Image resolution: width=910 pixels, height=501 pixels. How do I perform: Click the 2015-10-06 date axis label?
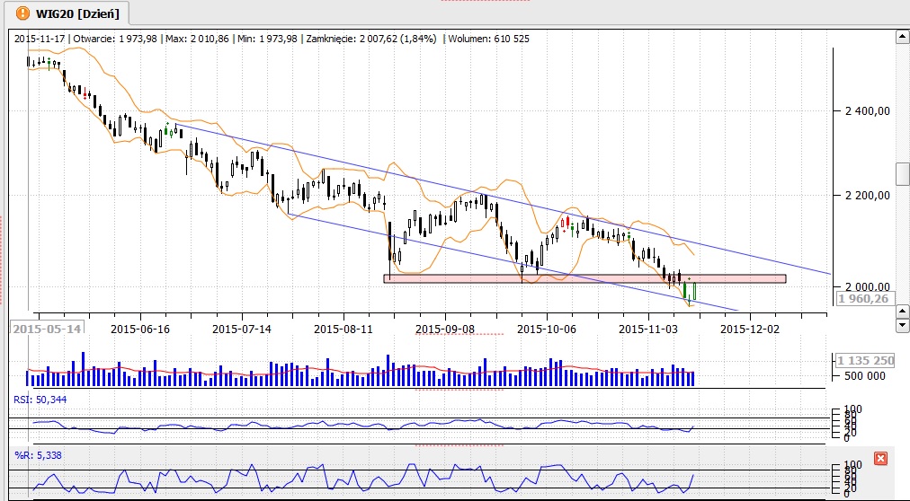[x=548, y=329]
